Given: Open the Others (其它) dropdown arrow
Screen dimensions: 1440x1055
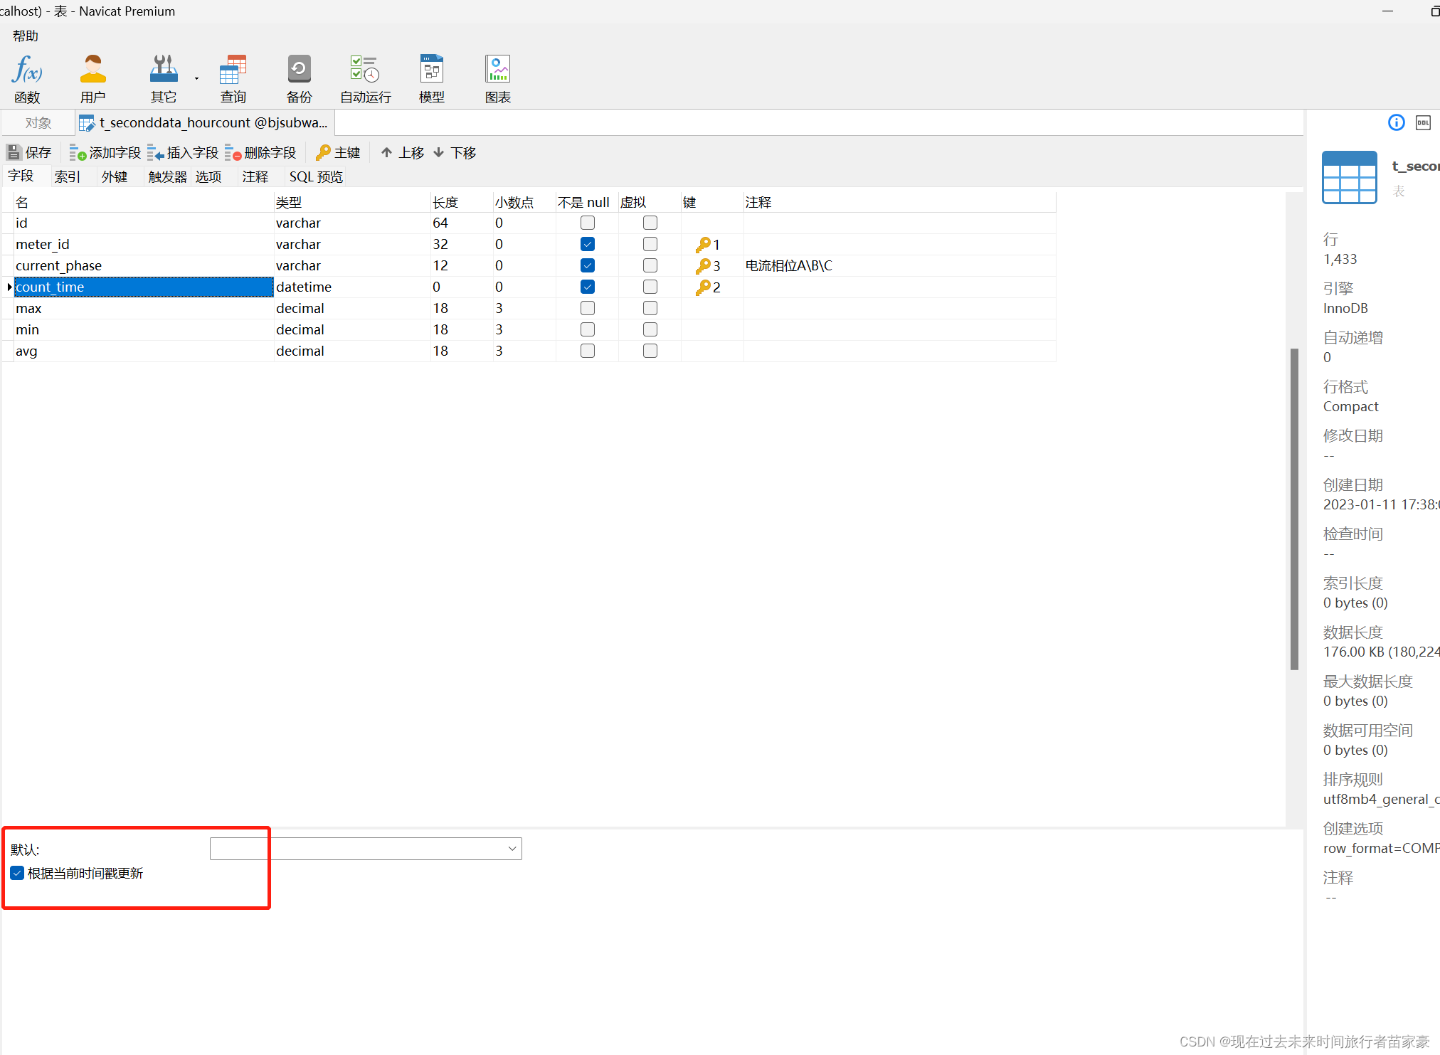Looking at the screenshot, I should coord(196,78).
